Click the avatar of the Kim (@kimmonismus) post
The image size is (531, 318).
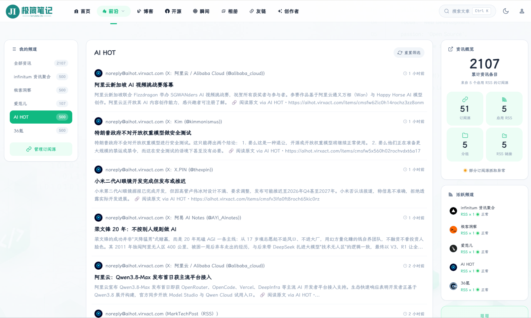[x=98, y=121]
